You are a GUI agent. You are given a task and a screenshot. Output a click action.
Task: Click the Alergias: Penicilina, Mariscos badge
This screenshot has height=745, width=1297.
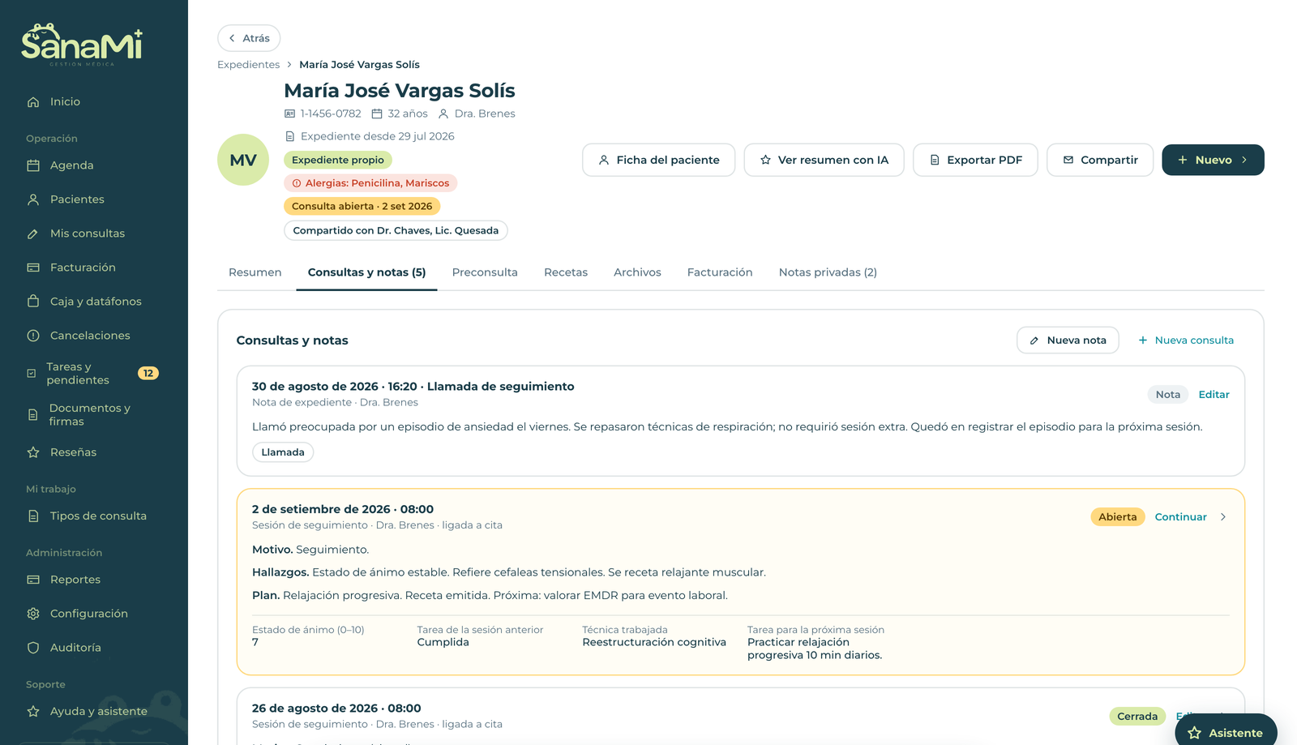point(370,183)
